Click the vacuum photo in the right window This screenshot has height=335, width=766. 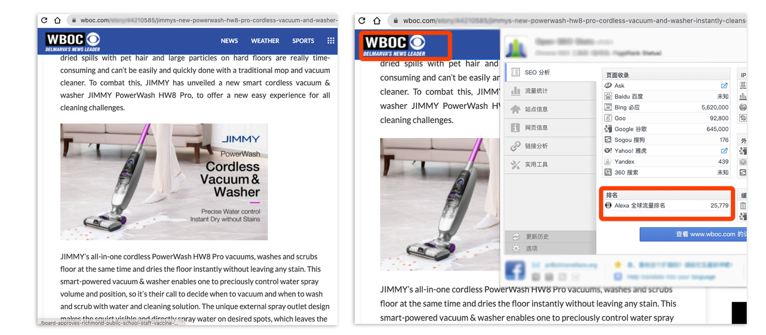tap(440, 204)
